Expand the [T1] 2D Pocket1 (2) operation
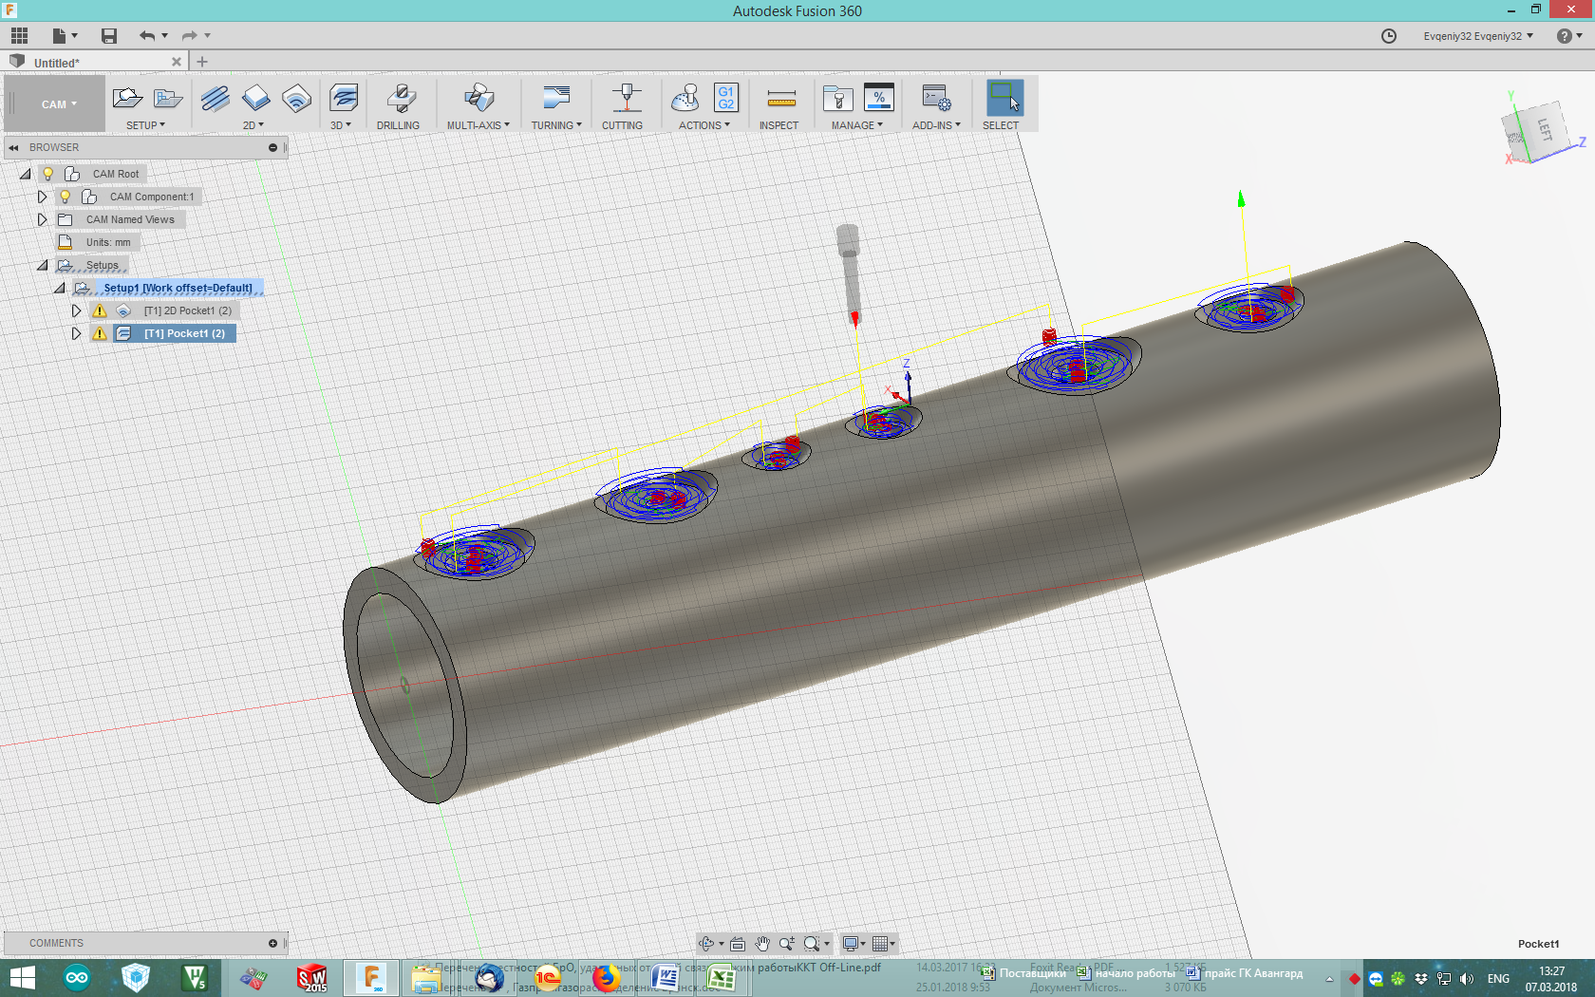 click(76, 310)
